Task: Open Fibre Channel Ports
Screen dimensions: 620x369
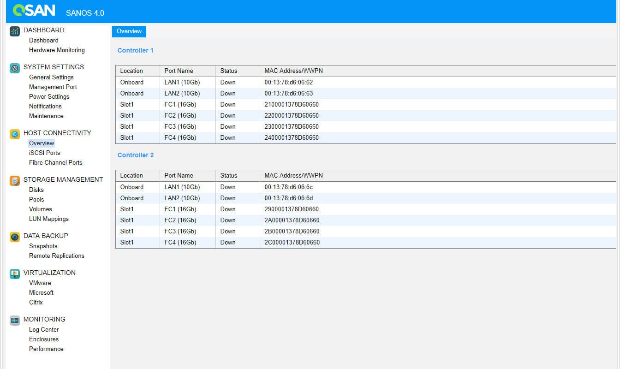Action: pyautogui.click(x=55, y=162)
